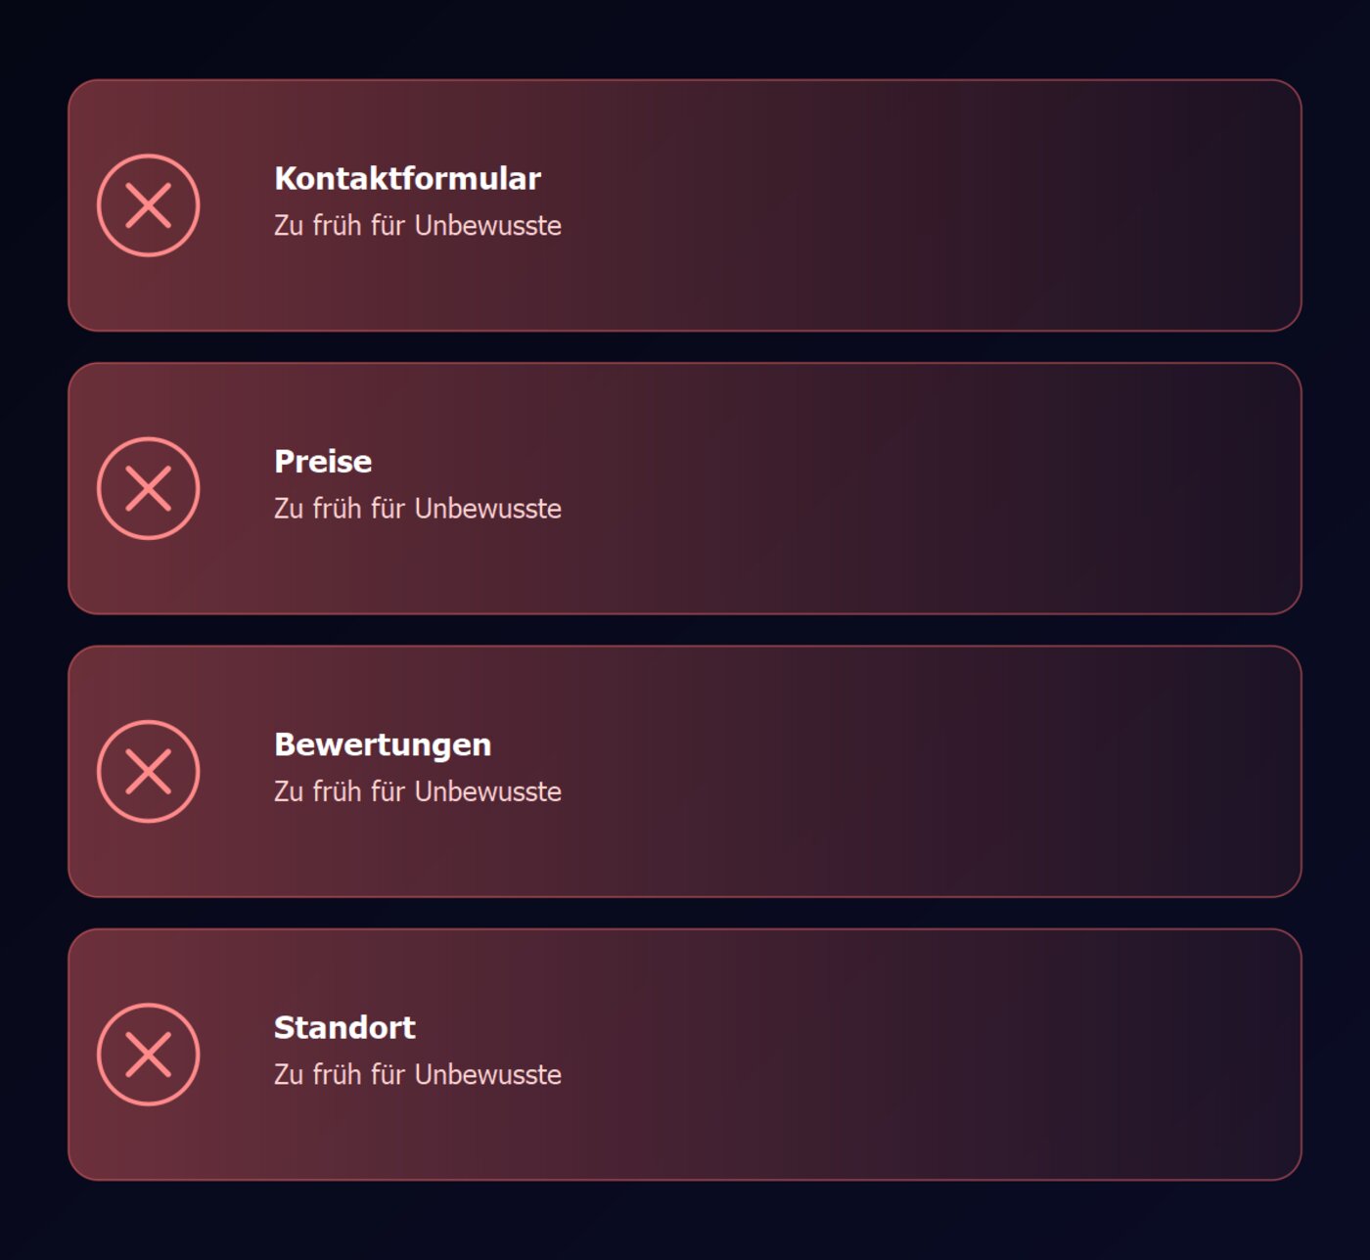Click the X circle icon beside Preise
Screen dimensions: 1370x1260
click(149, 488)
